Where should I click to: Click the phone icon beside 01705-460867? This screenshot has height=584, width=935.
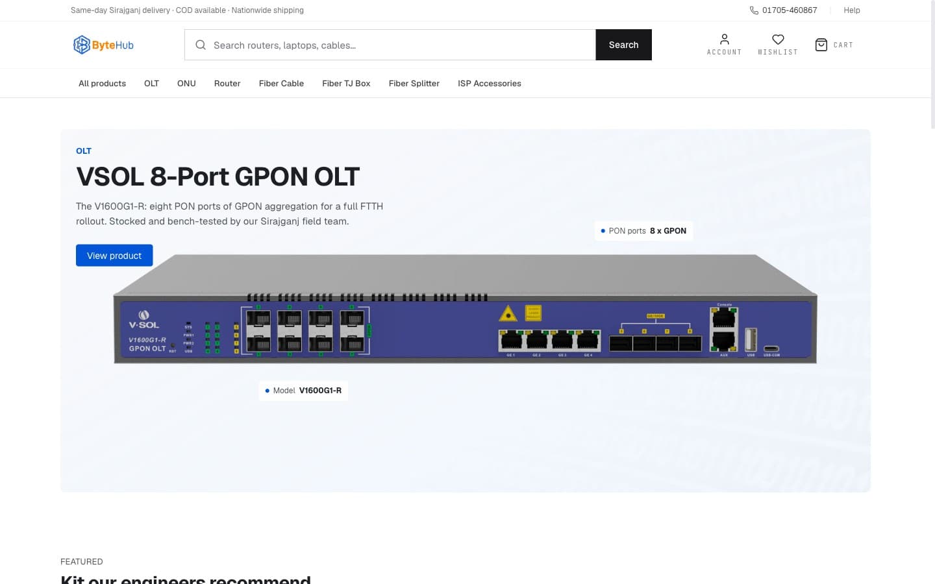tap(754, 10)
